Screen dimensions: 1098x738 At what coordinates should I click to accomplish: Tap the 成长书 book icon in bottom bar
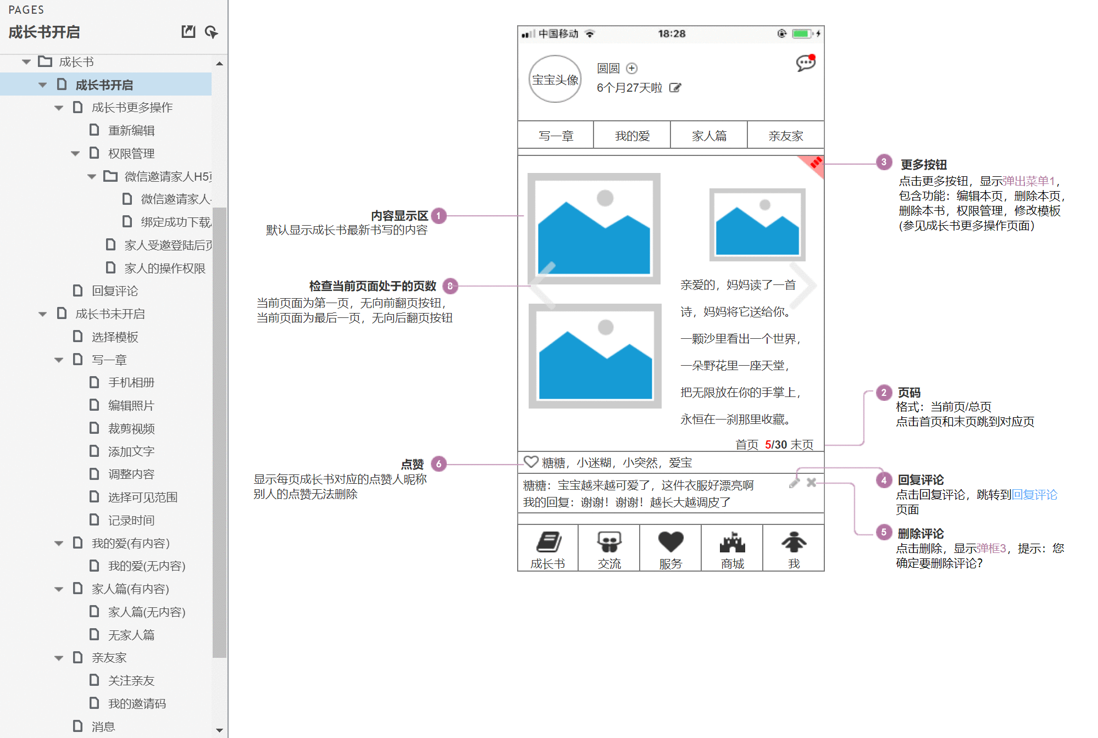(x=548, y=542)
